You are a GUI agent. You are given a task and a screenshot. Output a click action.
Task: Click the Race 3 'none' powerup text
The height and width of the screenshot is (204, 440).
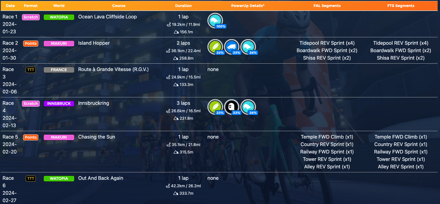(213, 69)
